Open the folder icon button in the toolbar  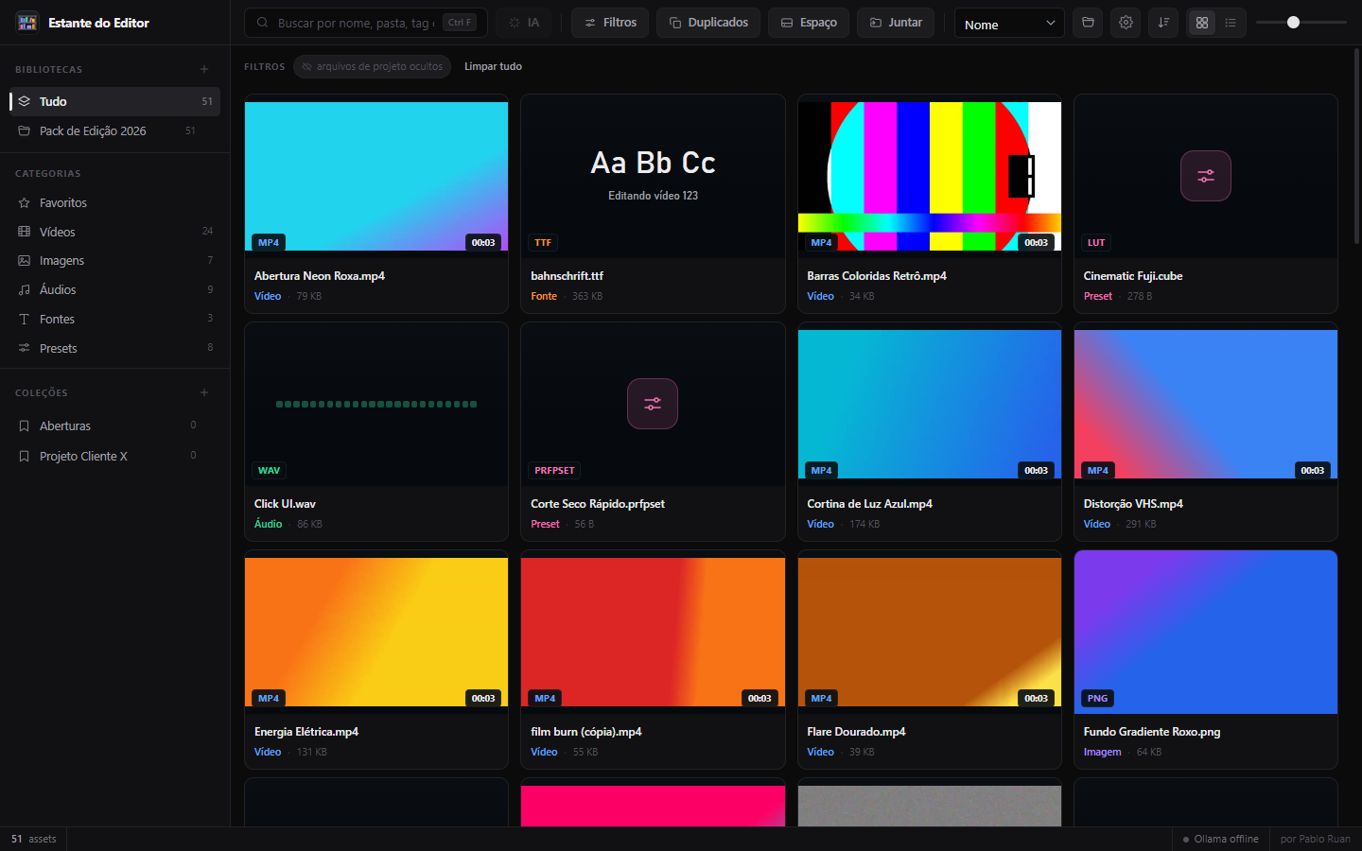(1088, 23)
